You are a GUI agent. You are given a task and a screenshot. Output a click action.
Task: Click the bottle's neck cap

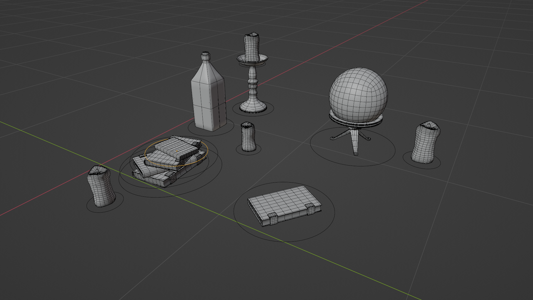(x=205, y=56)
